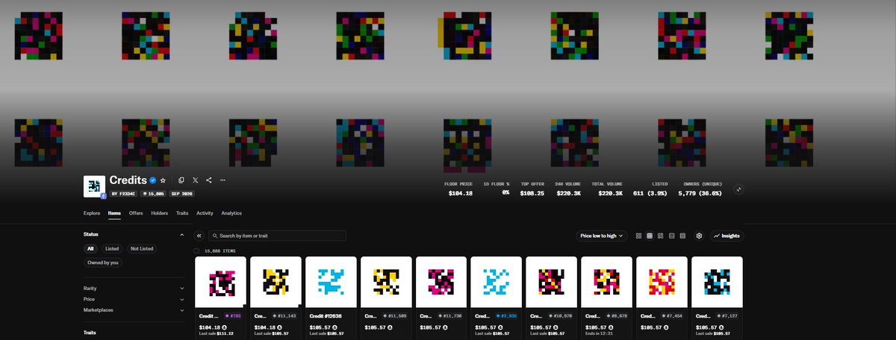Click the SEP 2026 date badge
This screenshot has width=896, height=340.
pyautogui.click(x=182, y=193)
